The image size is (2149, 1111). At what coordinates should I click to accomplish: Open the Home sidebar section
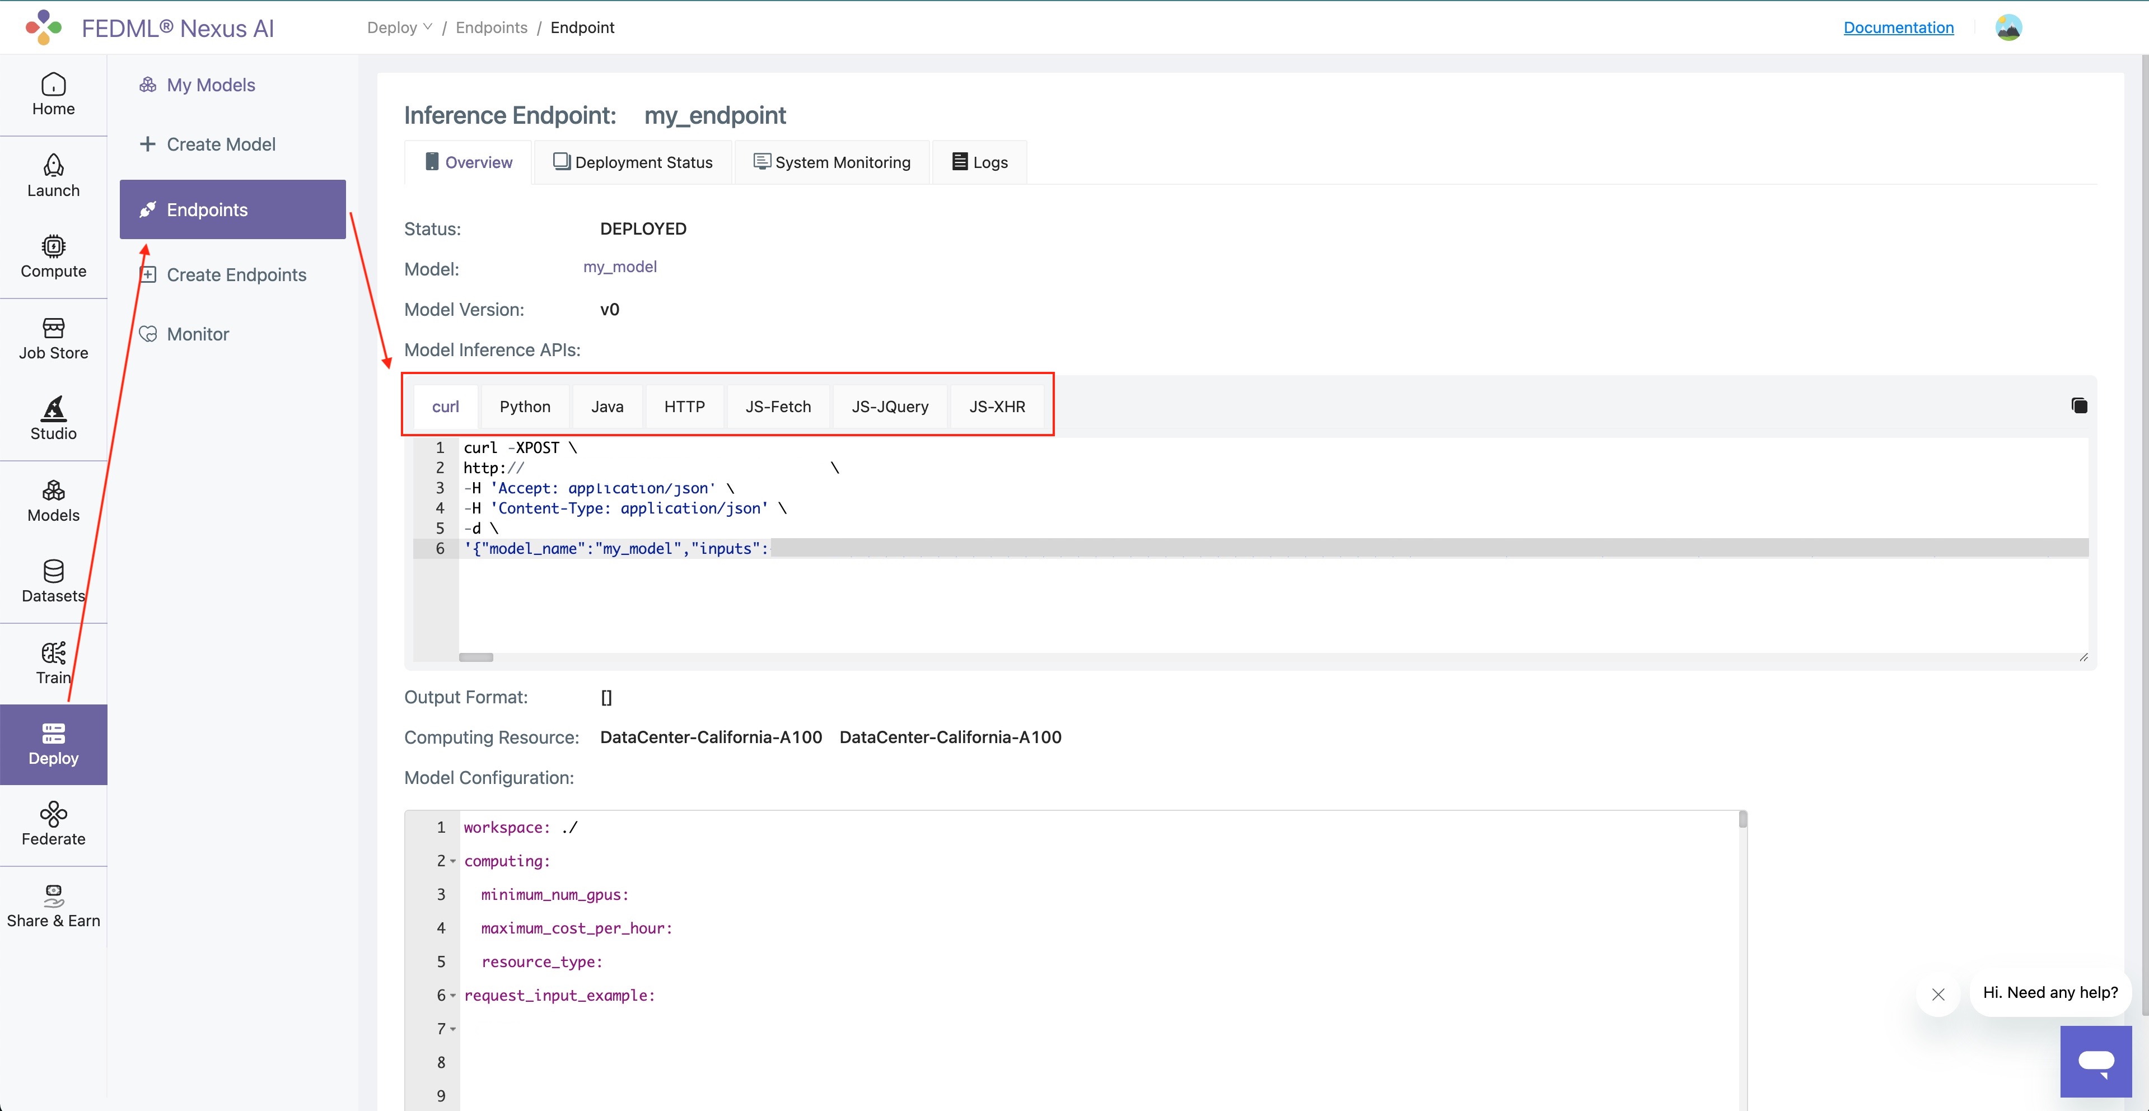tap(53, 95)
